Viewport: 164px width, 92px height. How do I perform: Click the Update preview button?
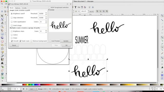66,41
